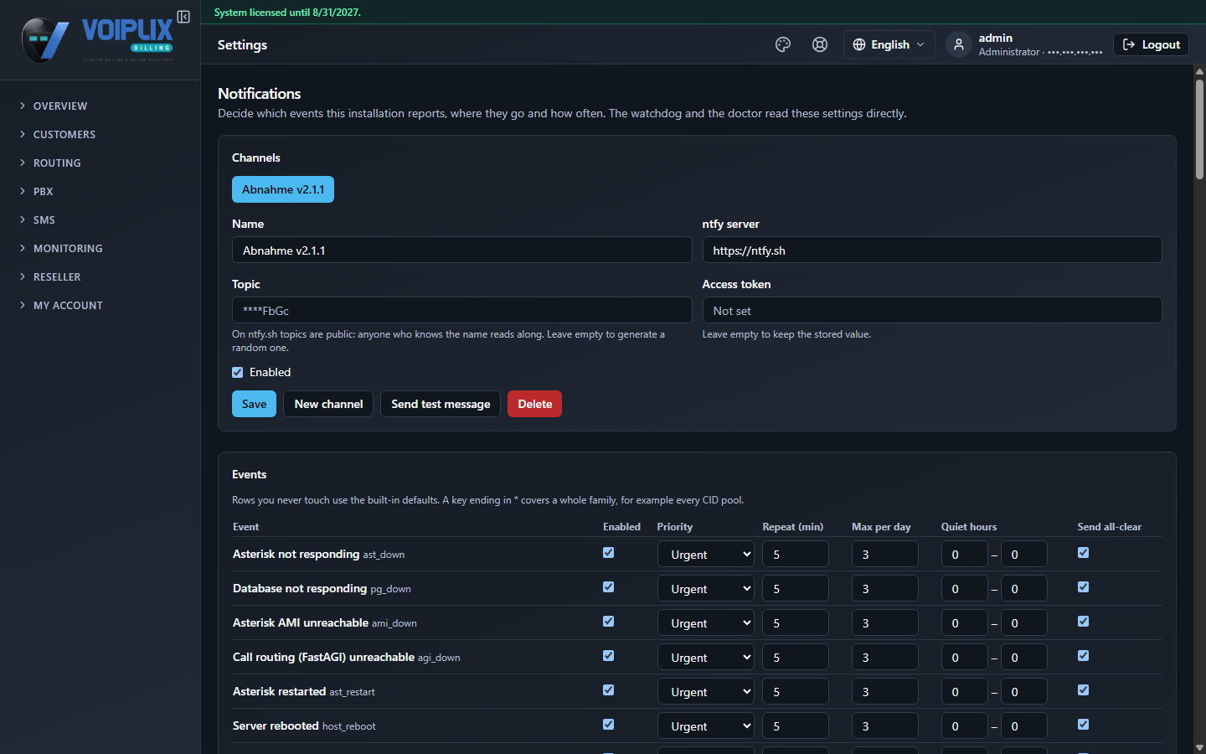Toggle Send all-clear for Call routing FastAGI unreachable
Image resolution: width=1206 pixels, height=754 pixels.
1084,656
